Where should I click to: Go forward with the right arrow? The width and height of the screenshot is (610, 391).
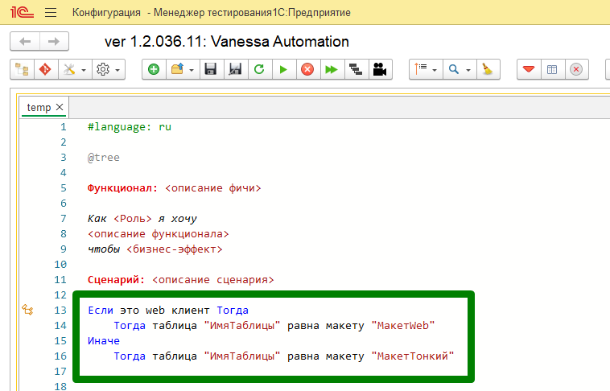coord(54,41)
